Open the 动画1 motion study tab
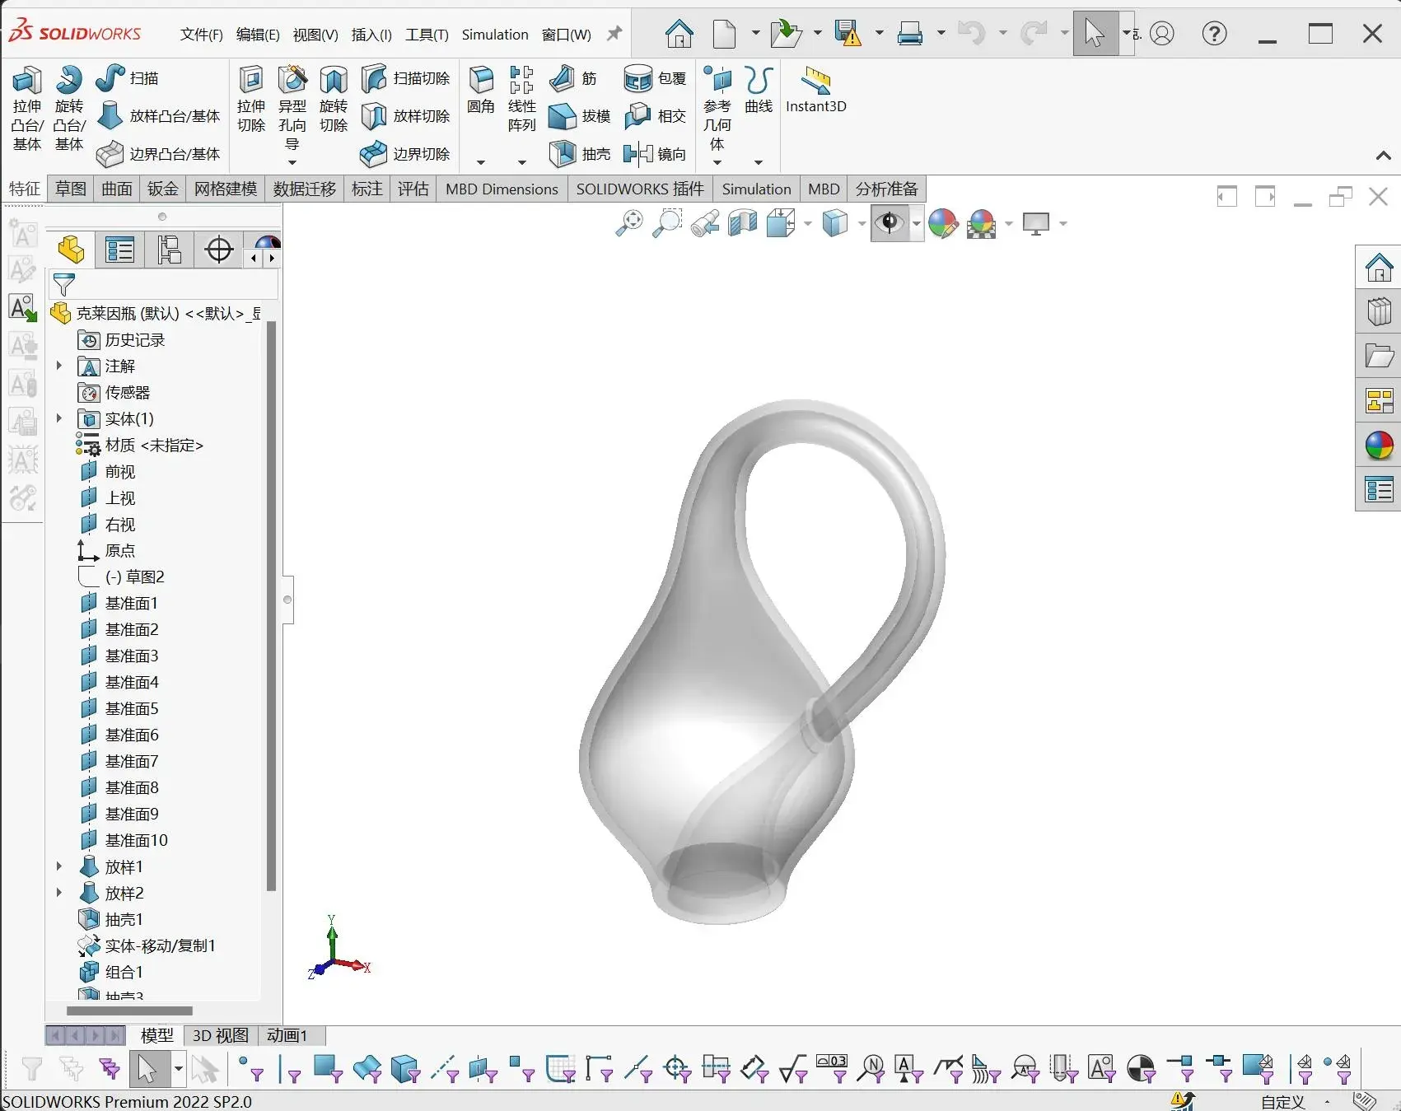 point(287,1035)
